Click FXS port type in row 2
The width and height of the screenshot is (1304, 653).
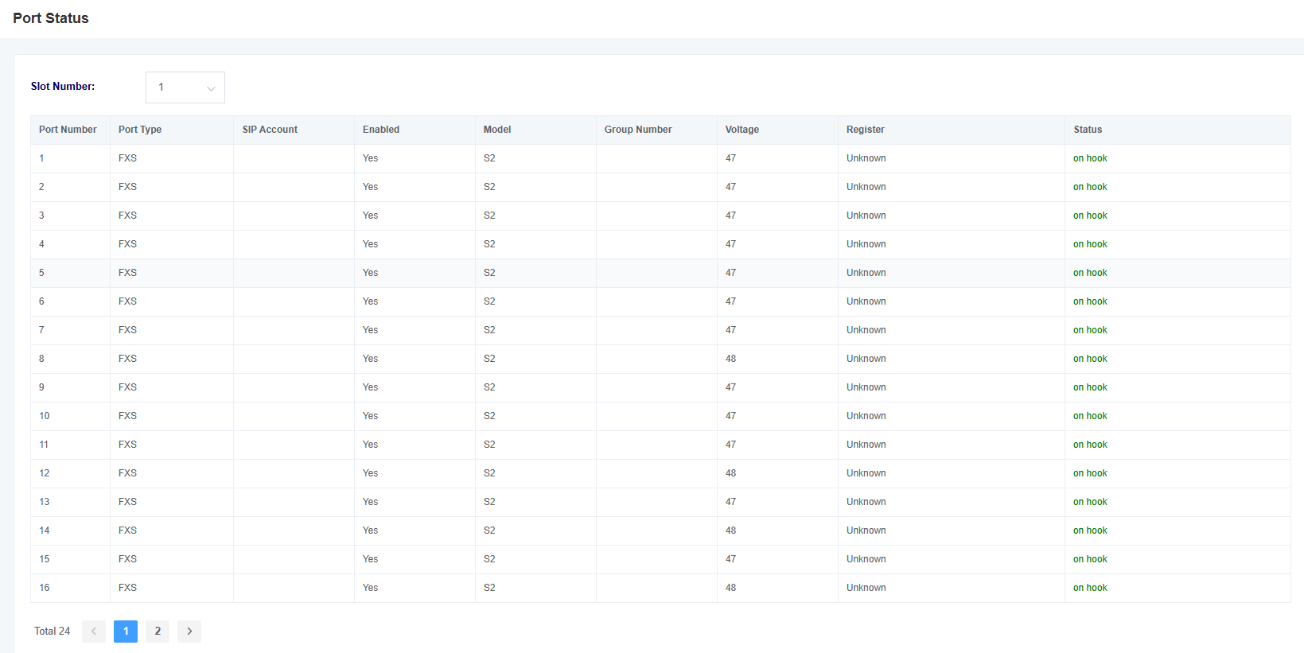pyautogui.click(x=127, y=187)
